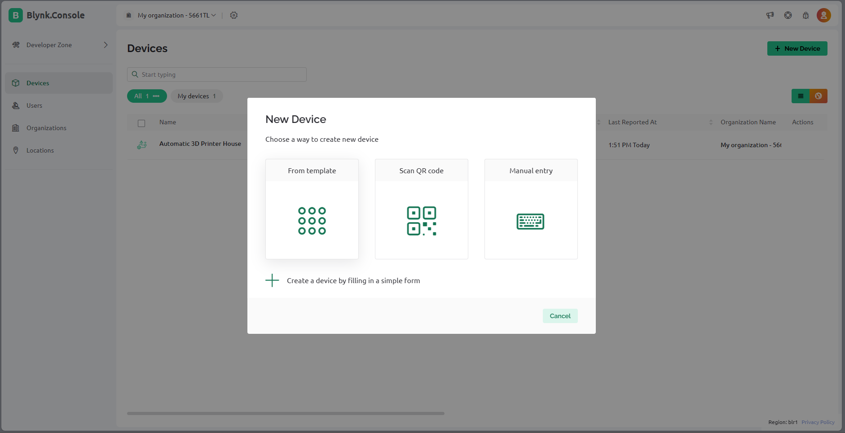Click the plus icon beside form description
The image size is (845, 433).
tap(272, 280)
